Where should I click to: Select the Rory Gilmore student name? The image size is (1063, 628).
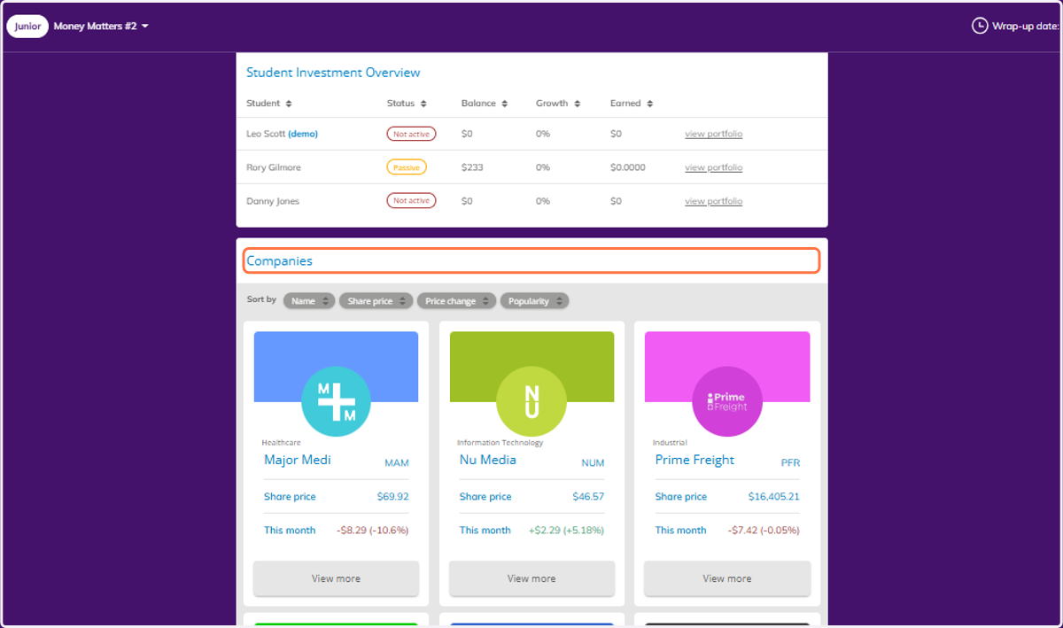[274, 167]
